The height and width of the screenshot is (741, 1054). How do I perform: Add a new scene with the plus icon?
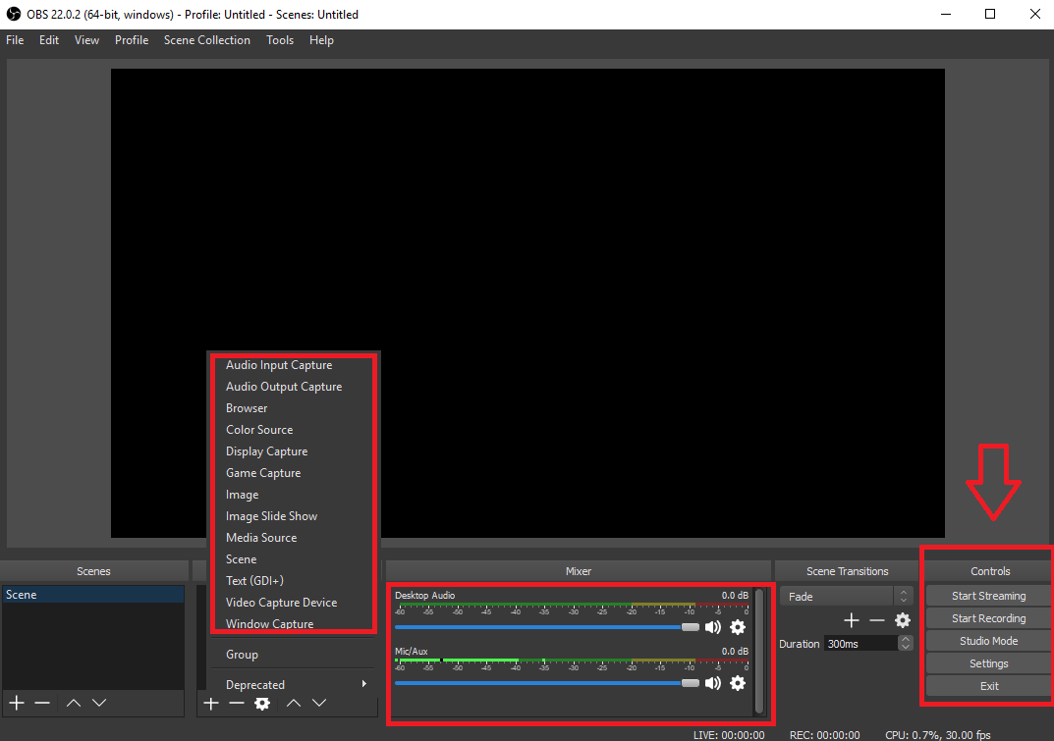(x=16, y=703)
